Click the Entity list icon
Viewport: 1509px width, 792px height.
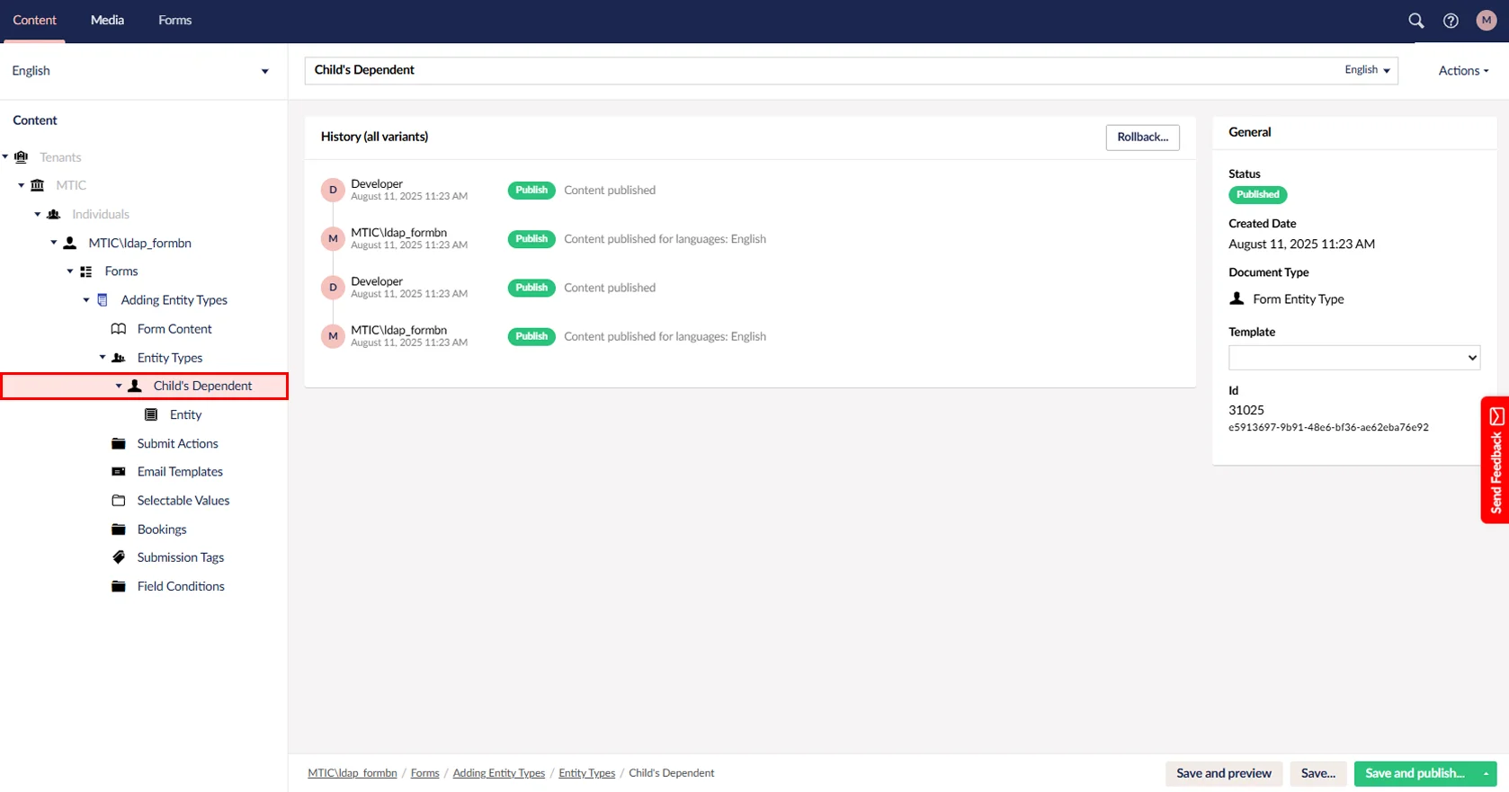click(151, 414)
